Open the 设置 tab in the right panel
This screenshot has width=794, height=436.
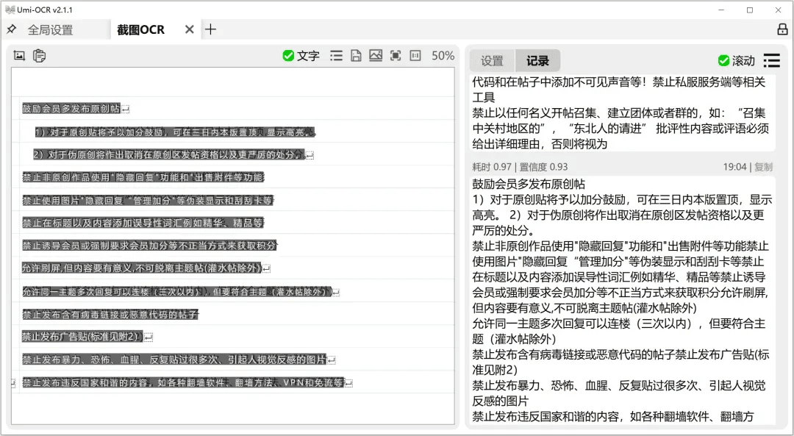point(493,60)
